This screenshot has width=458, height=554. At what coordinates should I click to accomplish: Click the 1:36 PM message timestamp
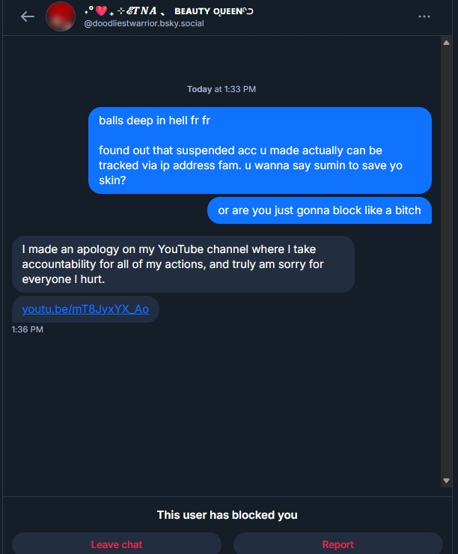pyautogui.click(x=28, y=329)
